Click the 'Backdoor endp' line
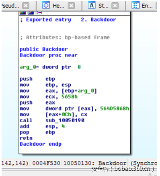 tap(41, 144)
